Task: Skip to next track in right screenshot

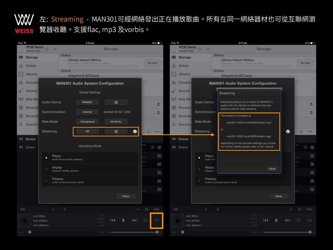Action: [288, 220]
